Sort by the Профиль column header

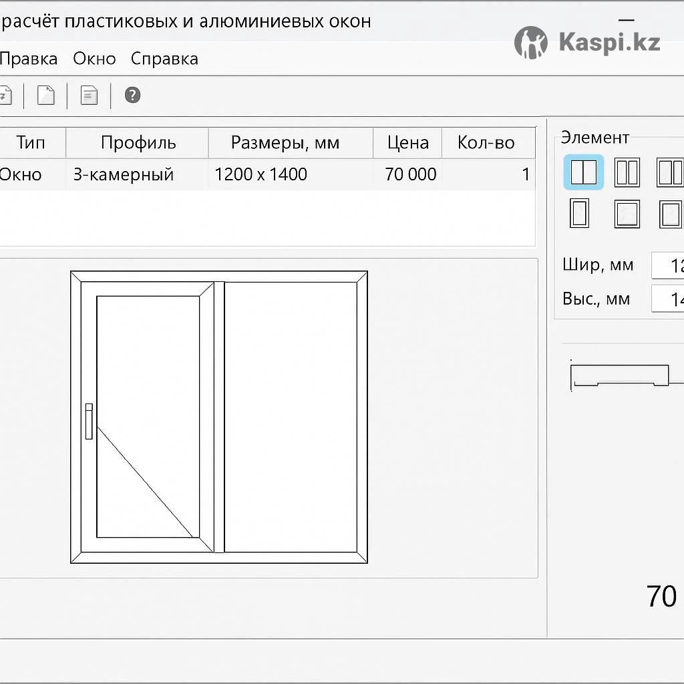point(138,142)
